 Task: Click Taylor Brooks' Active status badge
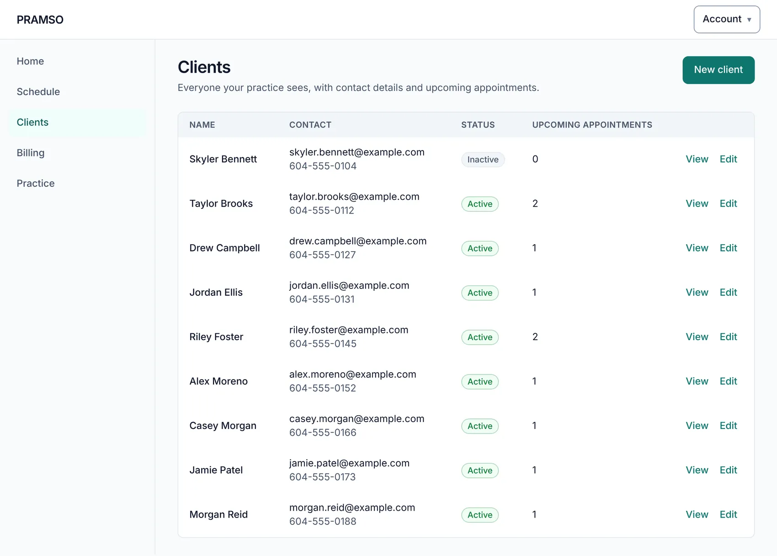(x=480, y=204)
